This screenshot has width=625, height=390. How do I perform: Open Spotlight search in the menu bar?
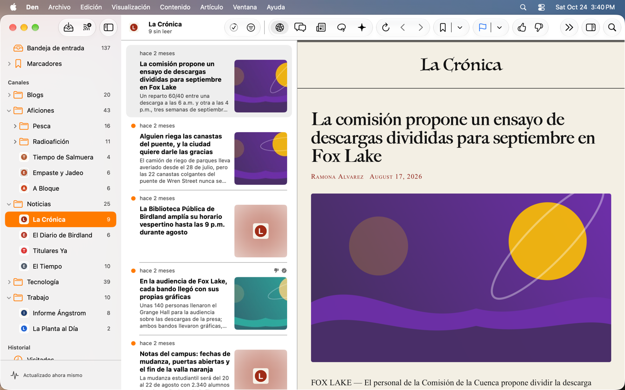tap(523, 7)
